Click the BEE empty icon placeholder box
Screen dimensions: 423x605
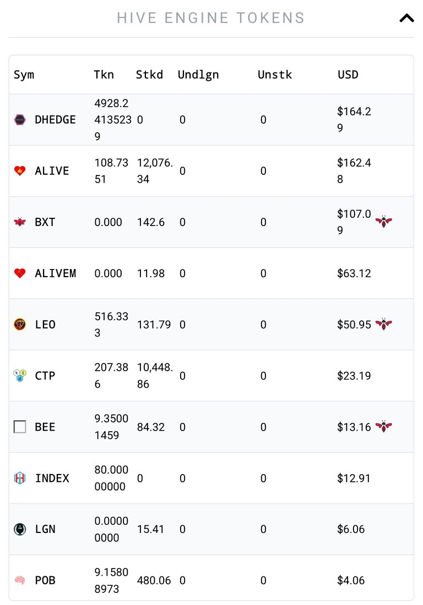pyautogui.click(x=20, y=427)
